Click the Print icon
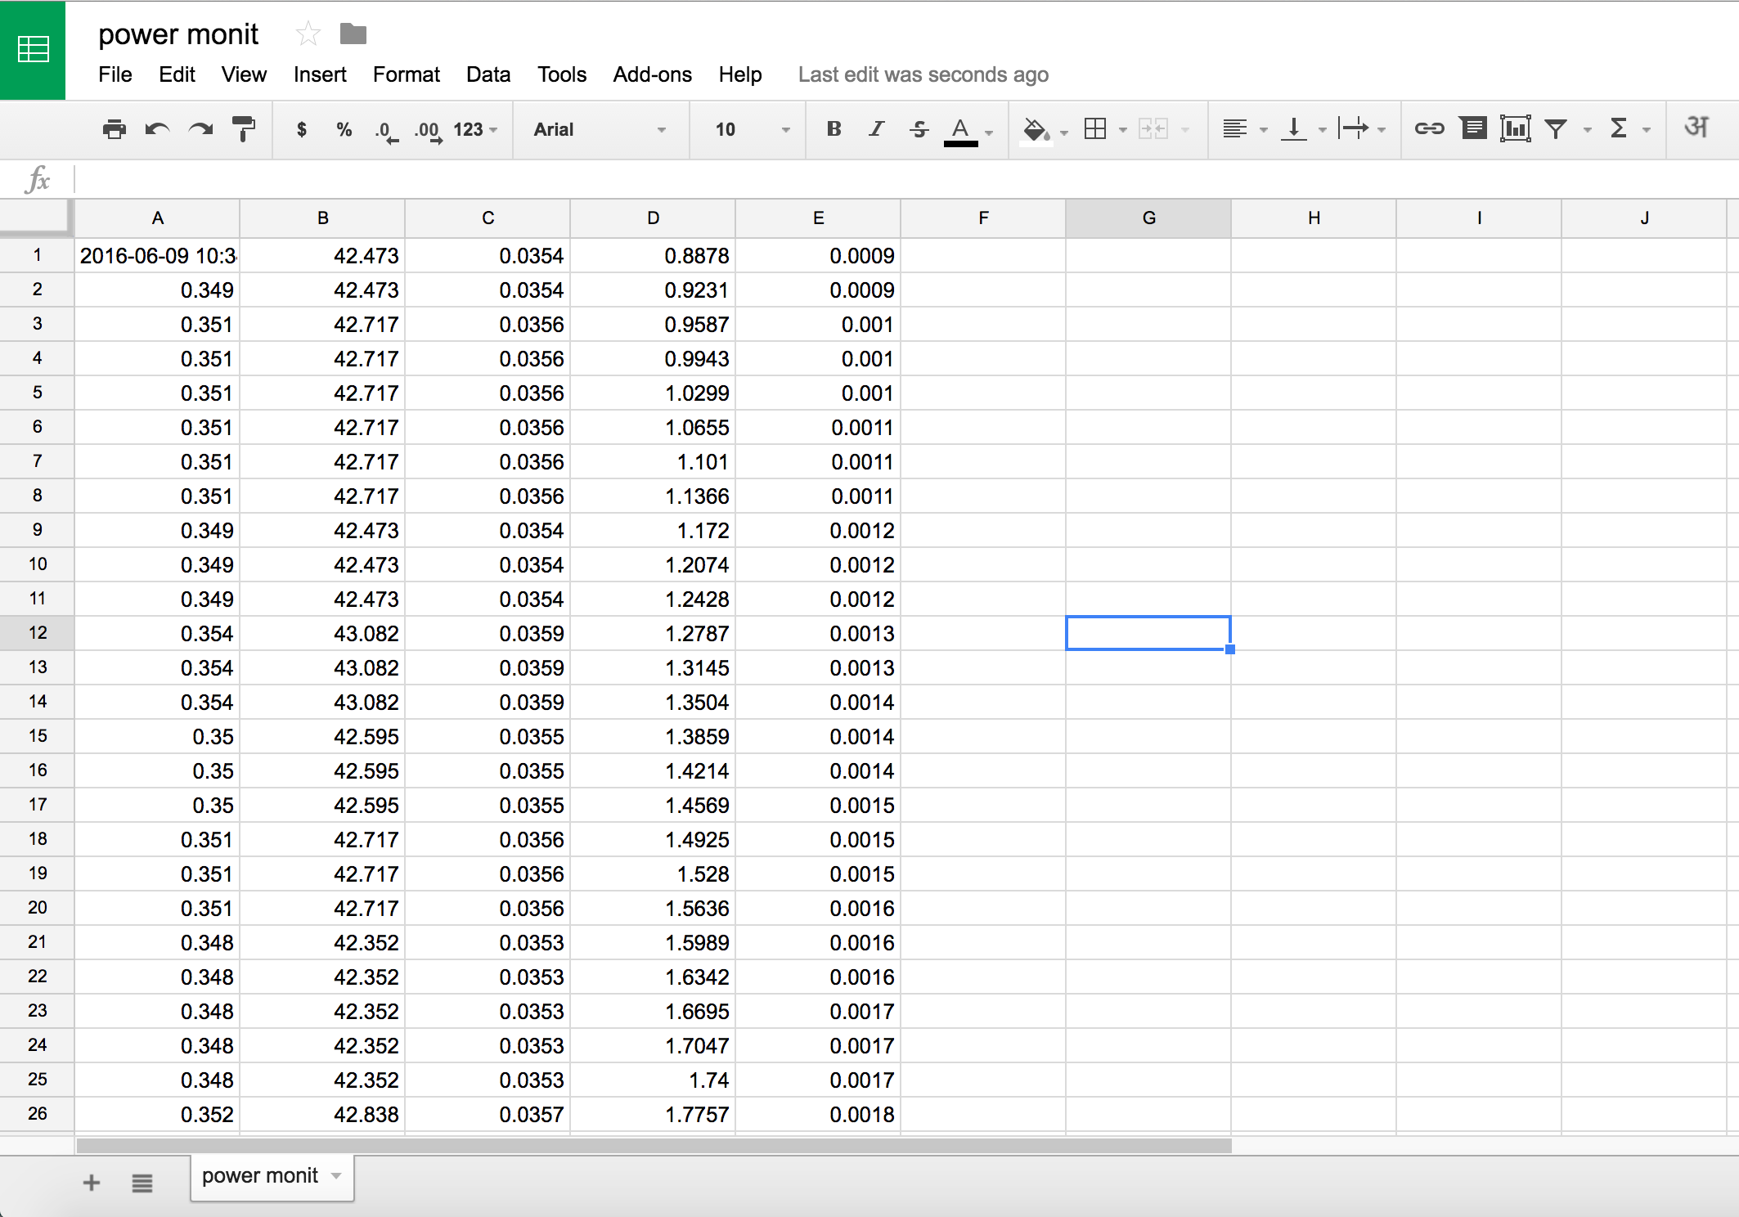This screenshot has width=1739, height=1217. 115,129
